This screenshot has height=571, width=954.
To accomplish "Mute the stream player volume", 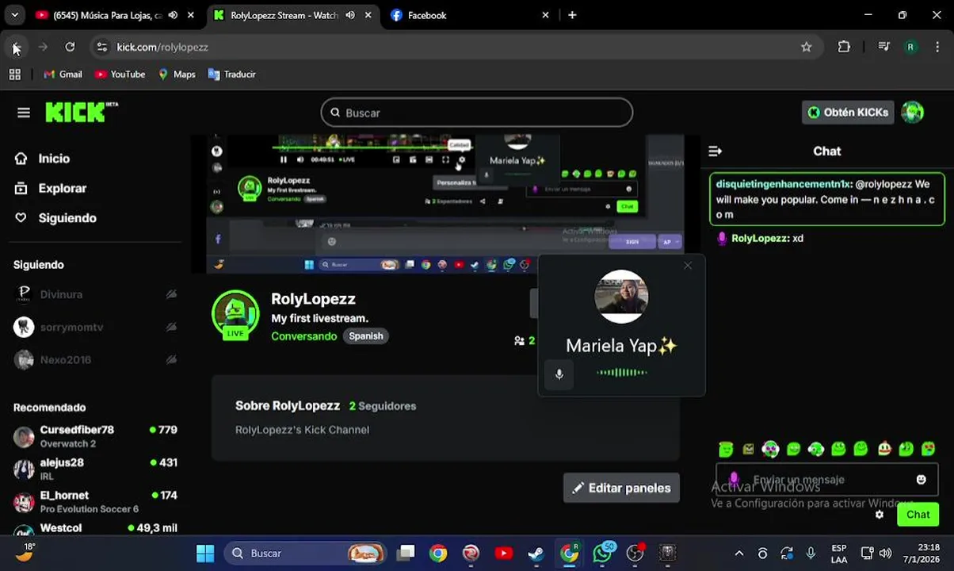I will (x=300, y=159).
